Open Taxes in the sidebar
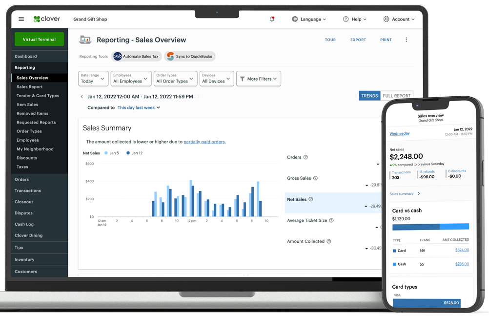 (22, 167)
